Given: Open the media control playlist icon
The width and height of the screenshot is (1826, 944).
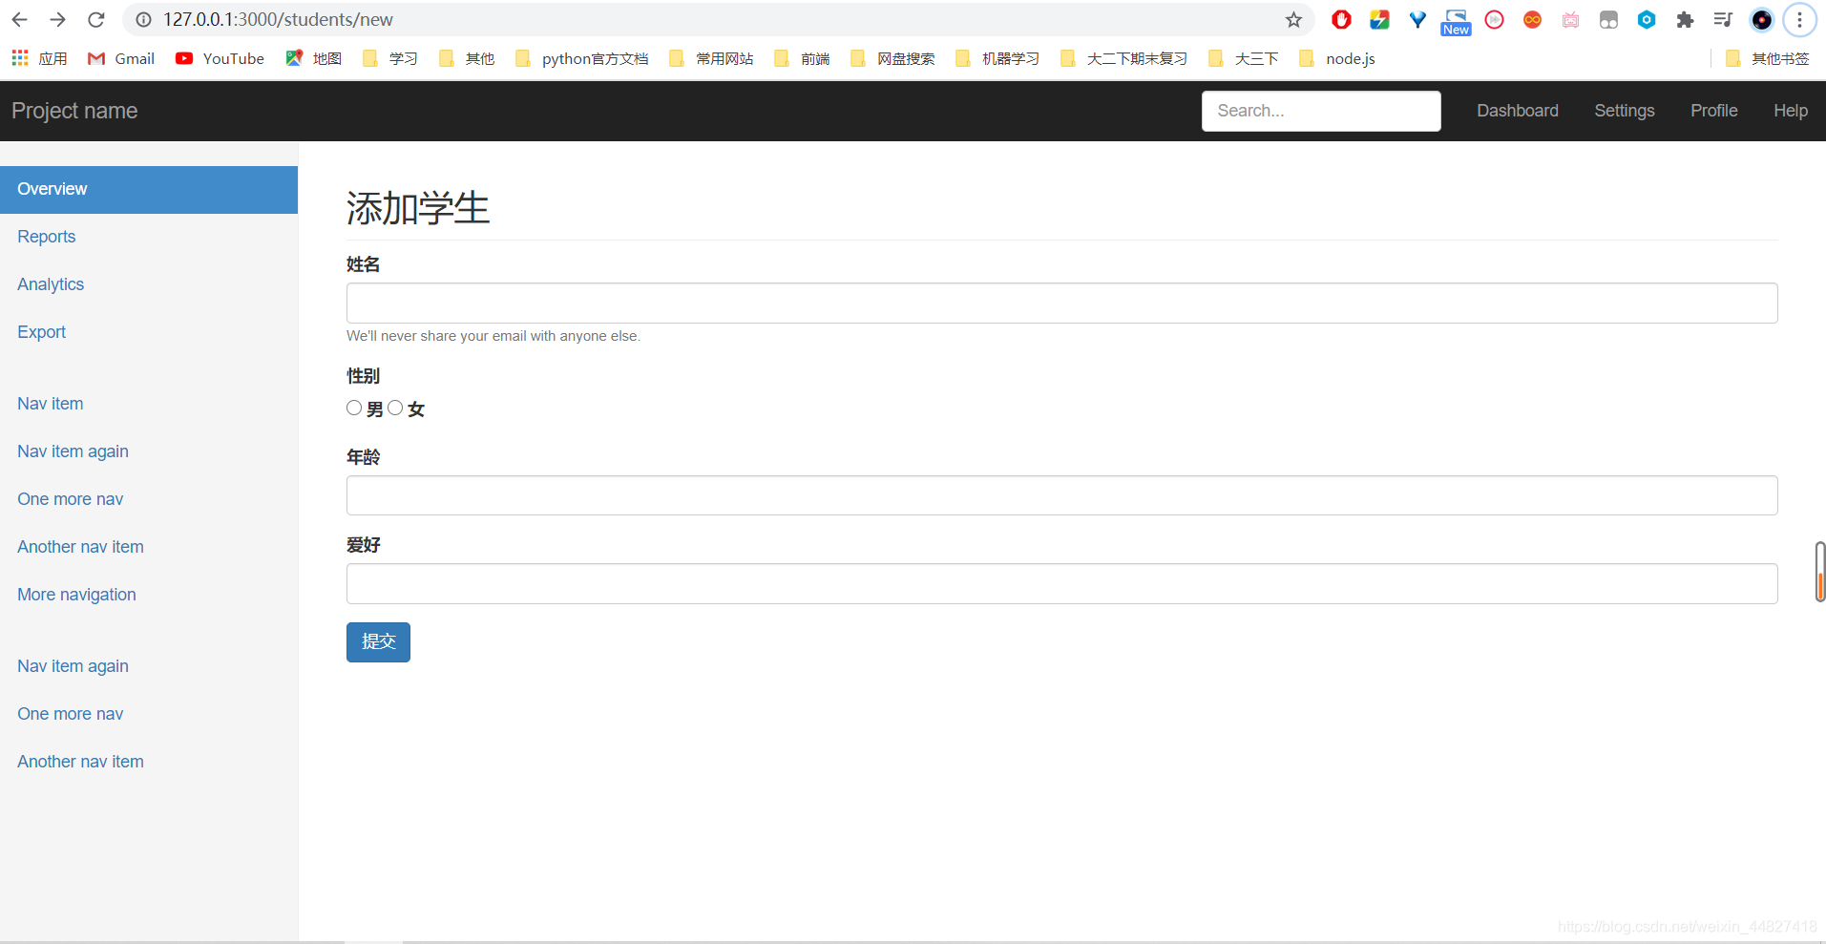Looking at the screenshot, I should point(1723,19).
